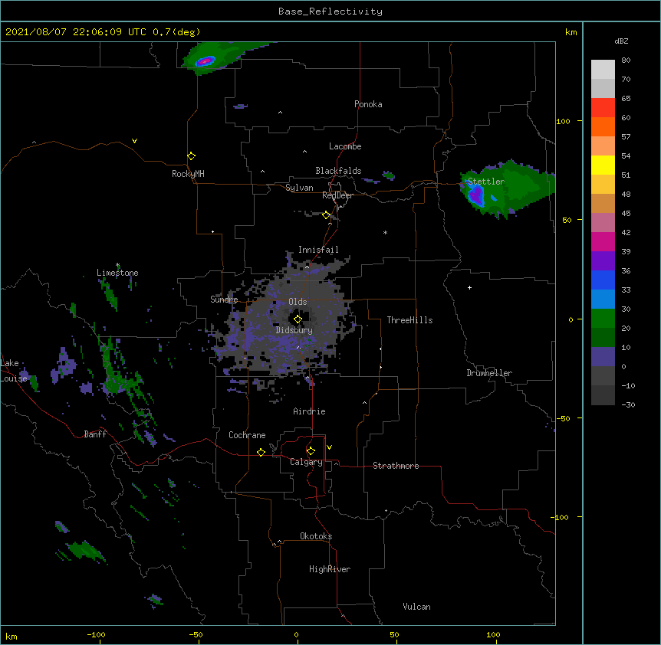Click the yellow diamond marker in Calgary
661x645 pixels.
[x=311, y=451]
